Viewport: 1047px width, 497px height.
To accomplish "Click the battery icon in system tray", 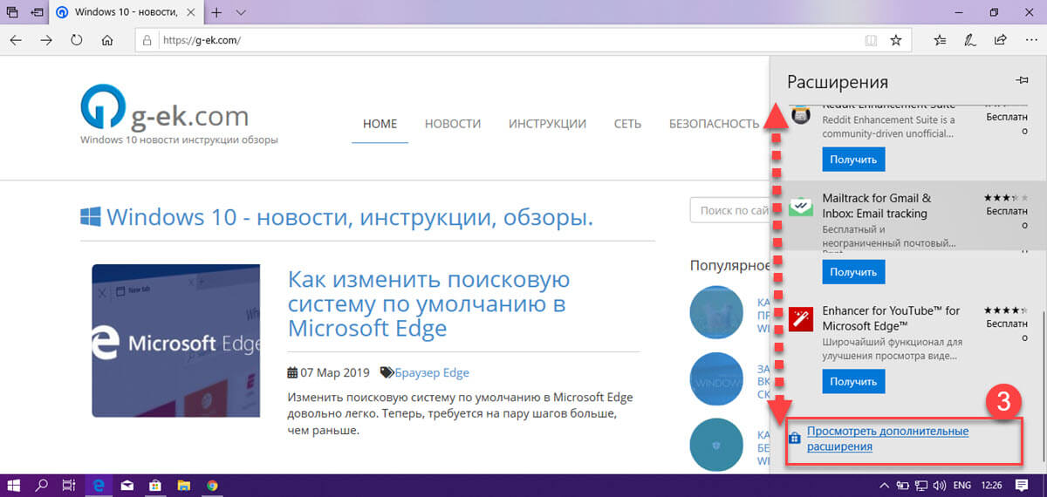I will (902, 486).
